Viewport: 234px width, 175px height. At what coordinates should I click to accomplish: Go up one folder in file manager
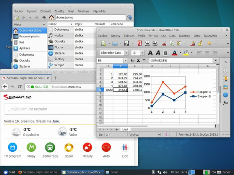(44, 18)
